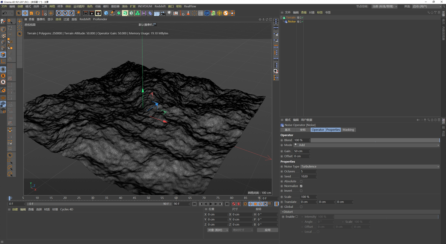Click the 应用 apply button
The width and height of the screenshot is (446, 244).
point(267,230)
